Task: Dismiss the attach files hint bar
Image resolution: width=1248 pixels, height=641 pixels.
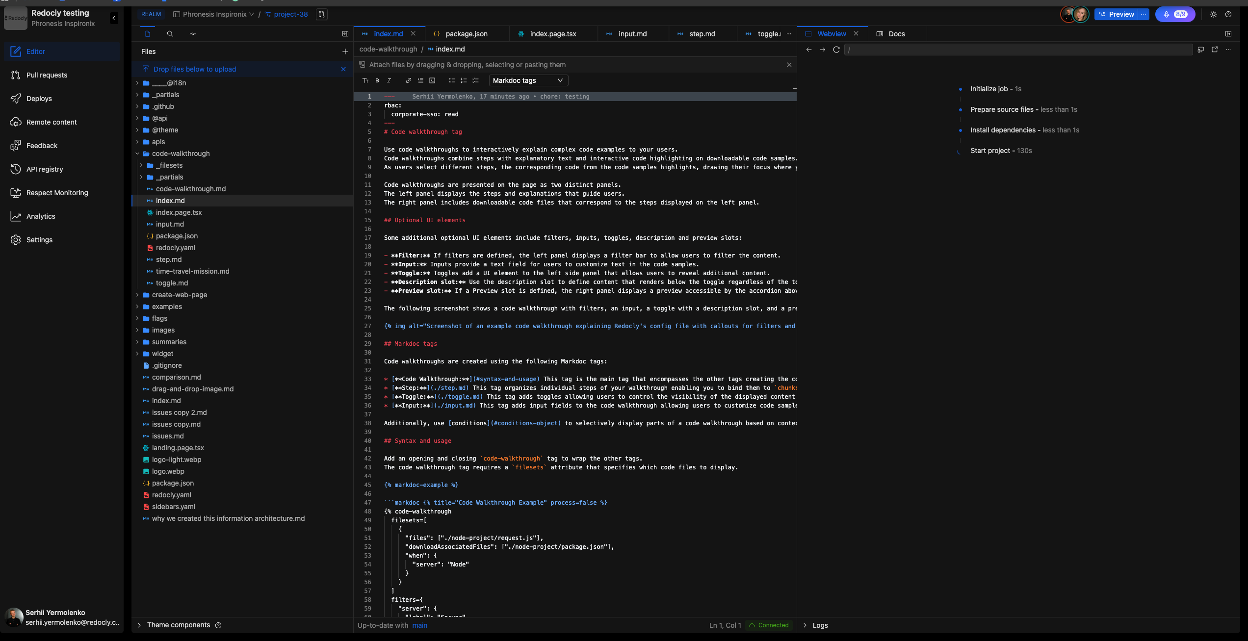Action: [789, 65]
